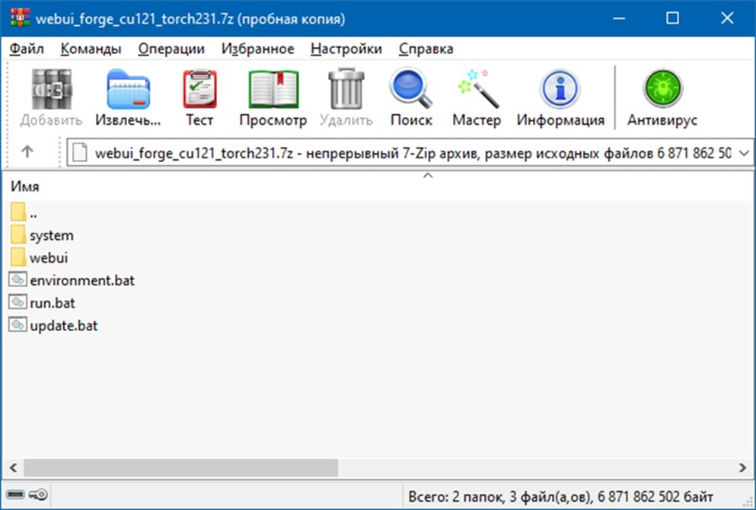Open the Избранное menu
The width and height of the screenshot is (756, 510).
258,49
